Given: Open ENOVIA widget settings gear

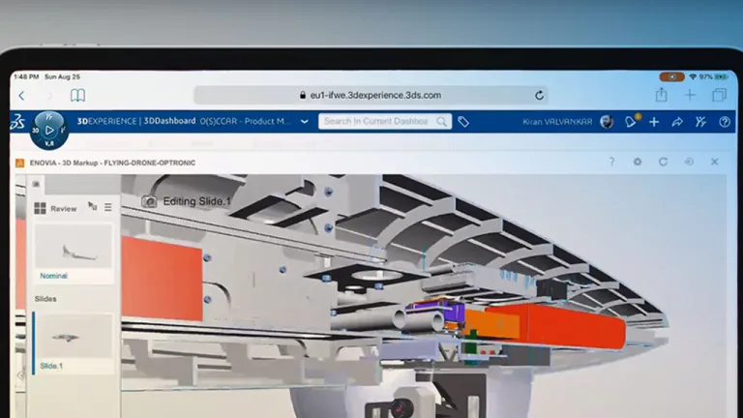Looking at the screenshot, I should [638, 163].
